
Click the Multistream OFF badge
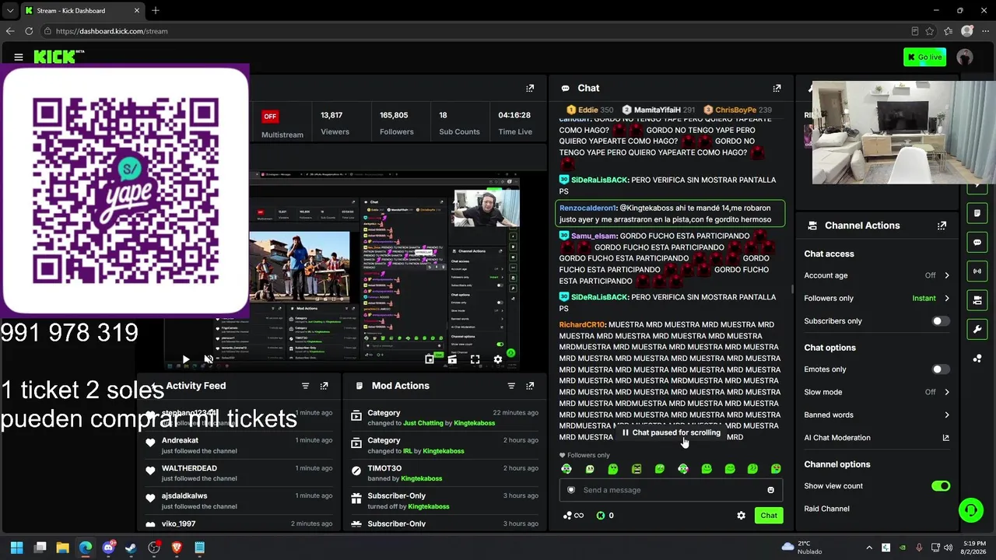click(270, 117)
